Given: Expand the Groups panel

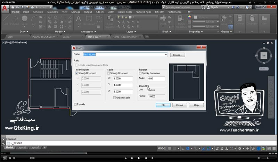Looking at the screenshot, I should click(x=227, y=32).
